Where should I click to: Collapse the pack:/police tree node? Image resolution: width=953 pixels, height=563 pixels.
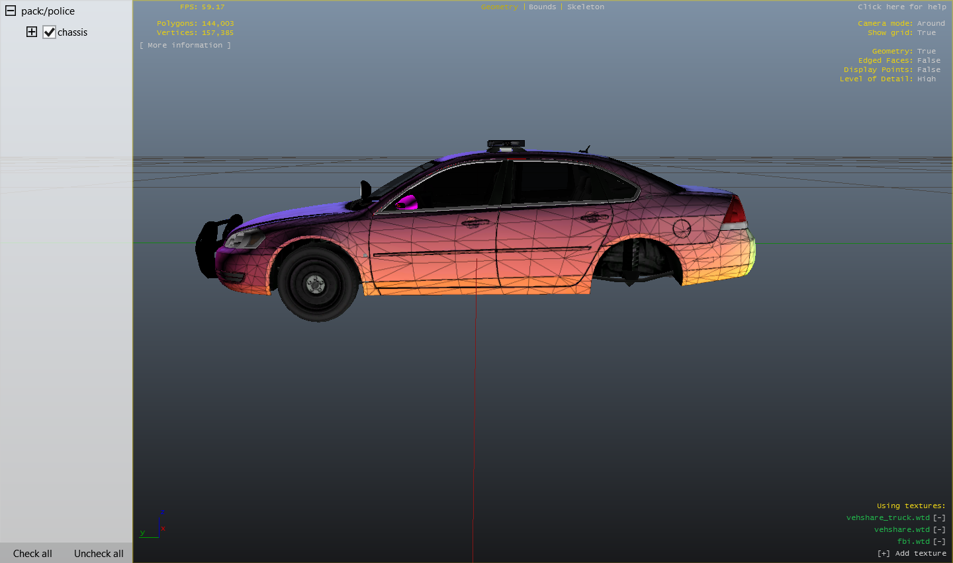[11, 11]
